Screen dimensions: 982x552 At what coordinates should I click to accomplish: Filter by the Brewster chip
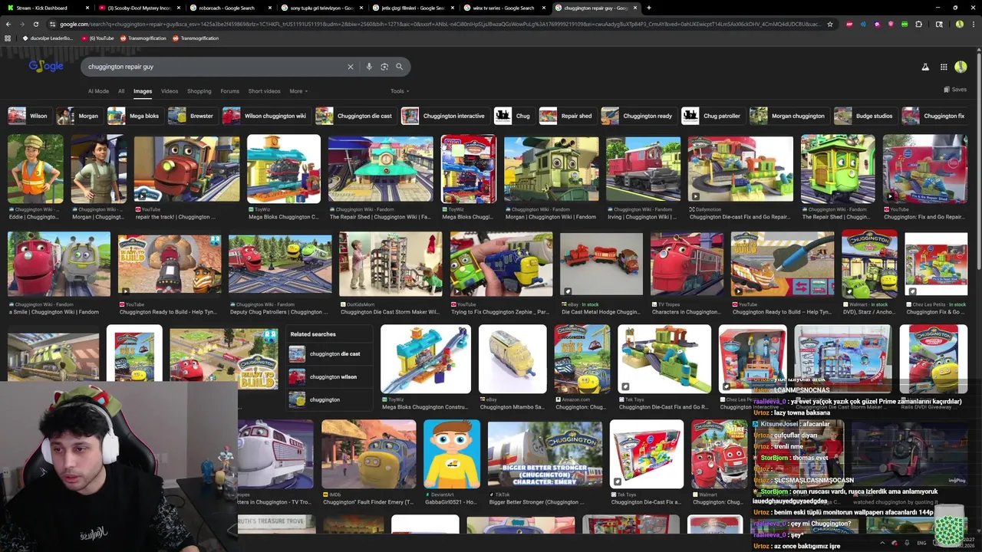[x=192, y=116]
